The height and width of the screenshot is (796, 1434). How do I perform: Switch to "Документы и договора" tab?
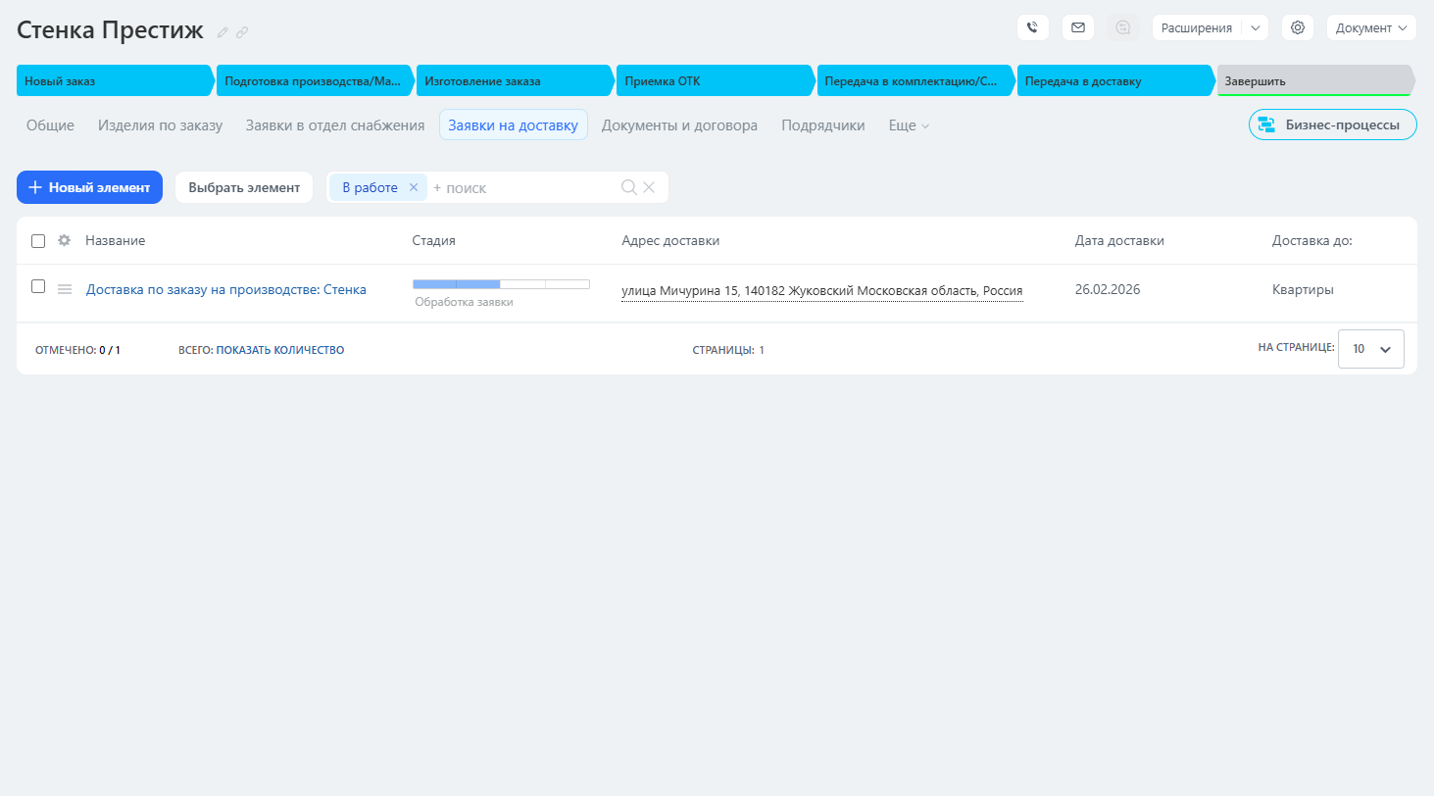click(679, 125)
